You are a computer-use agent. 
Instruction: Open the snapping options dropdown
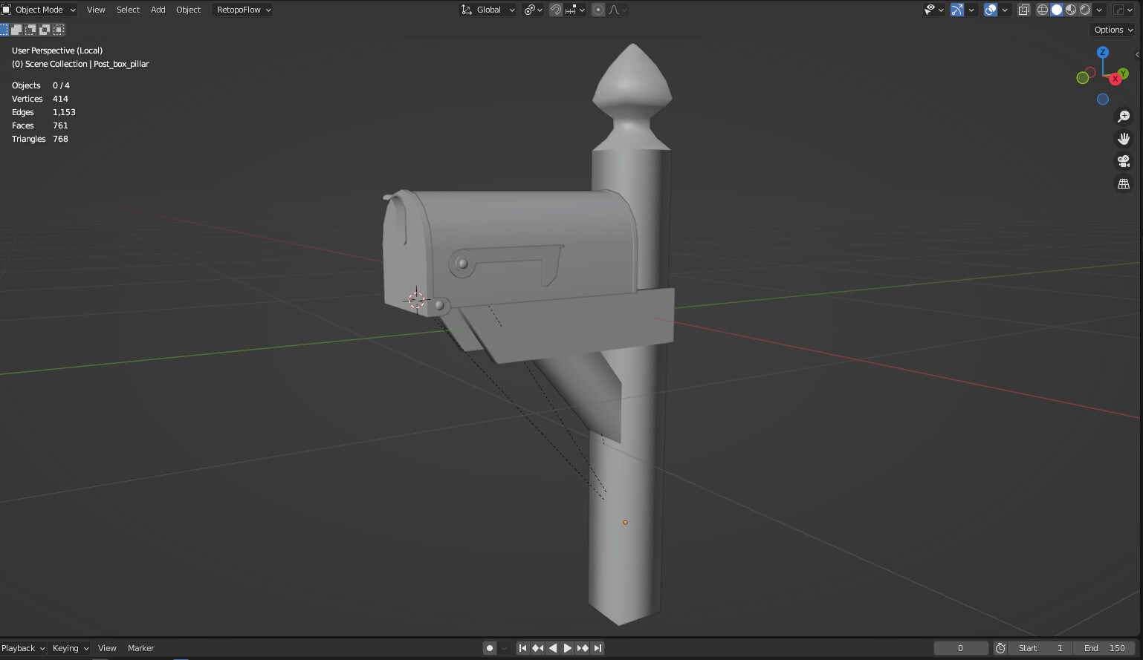[583, 9]
